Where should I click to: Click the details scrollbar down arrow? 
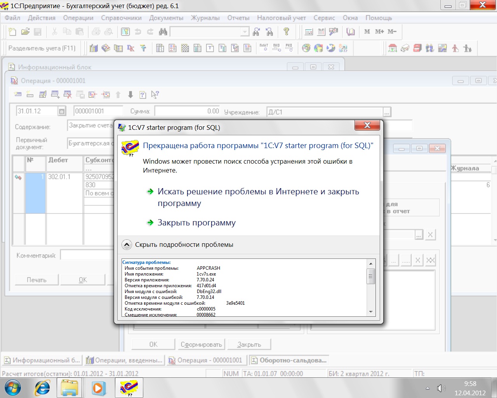click(x=371, y=312)
